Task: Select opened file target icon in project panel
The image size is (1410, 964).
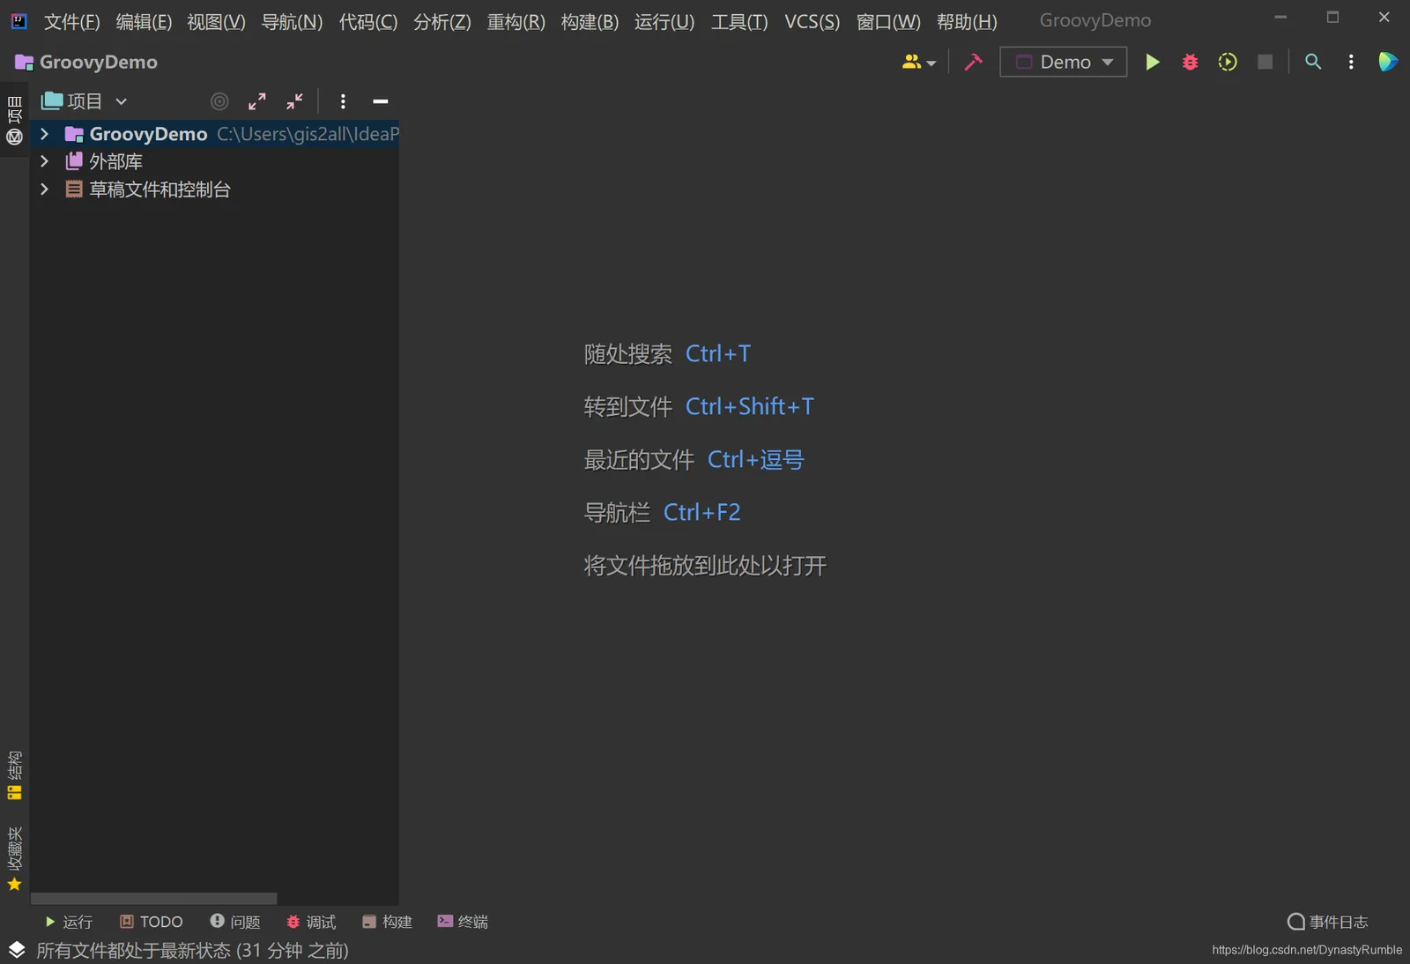Action: click(x=219, y=101)
